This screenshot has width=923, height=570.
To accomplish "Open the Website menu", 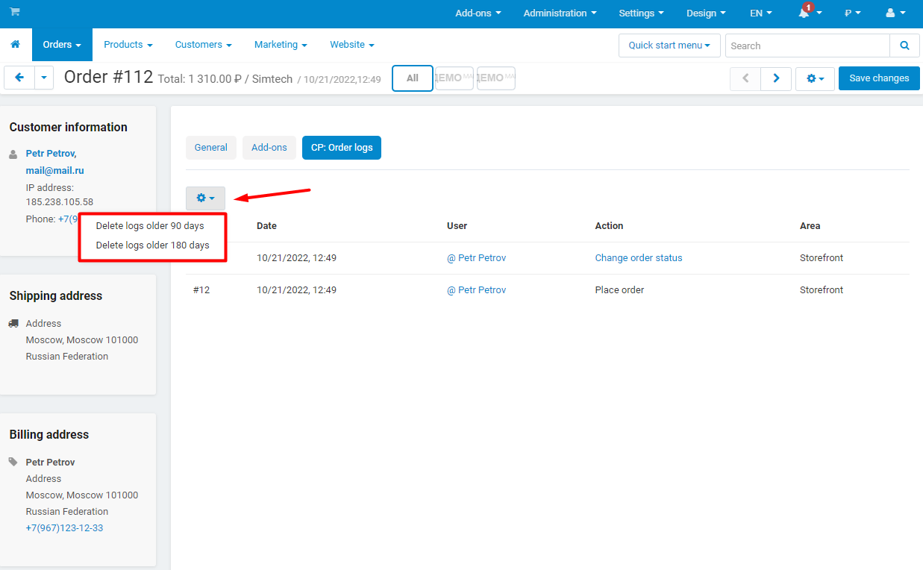I will point(352,45).
